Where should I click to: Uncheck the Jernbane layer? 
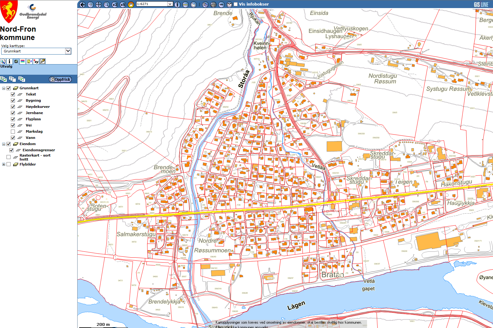click(13, 113)
